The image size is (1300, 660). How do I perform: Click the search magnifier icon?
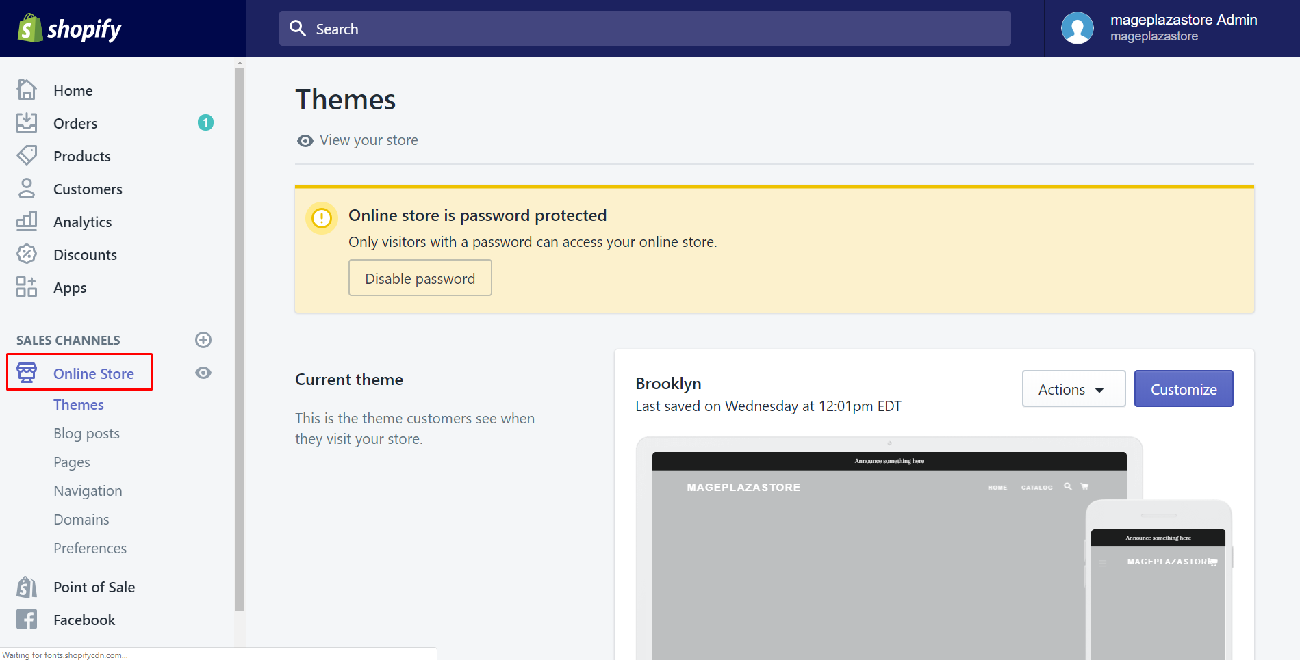298,28
